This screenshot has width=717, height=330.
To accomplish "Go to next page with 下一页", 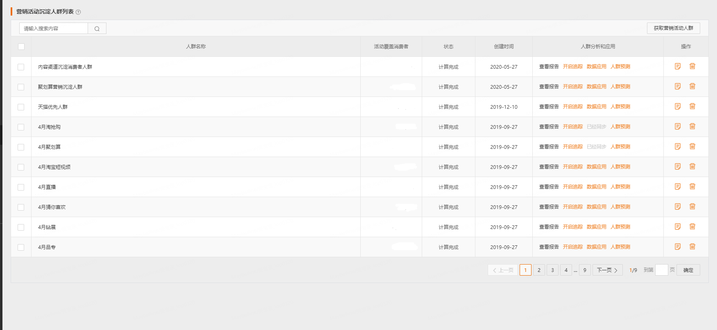I will pos(607,270).
